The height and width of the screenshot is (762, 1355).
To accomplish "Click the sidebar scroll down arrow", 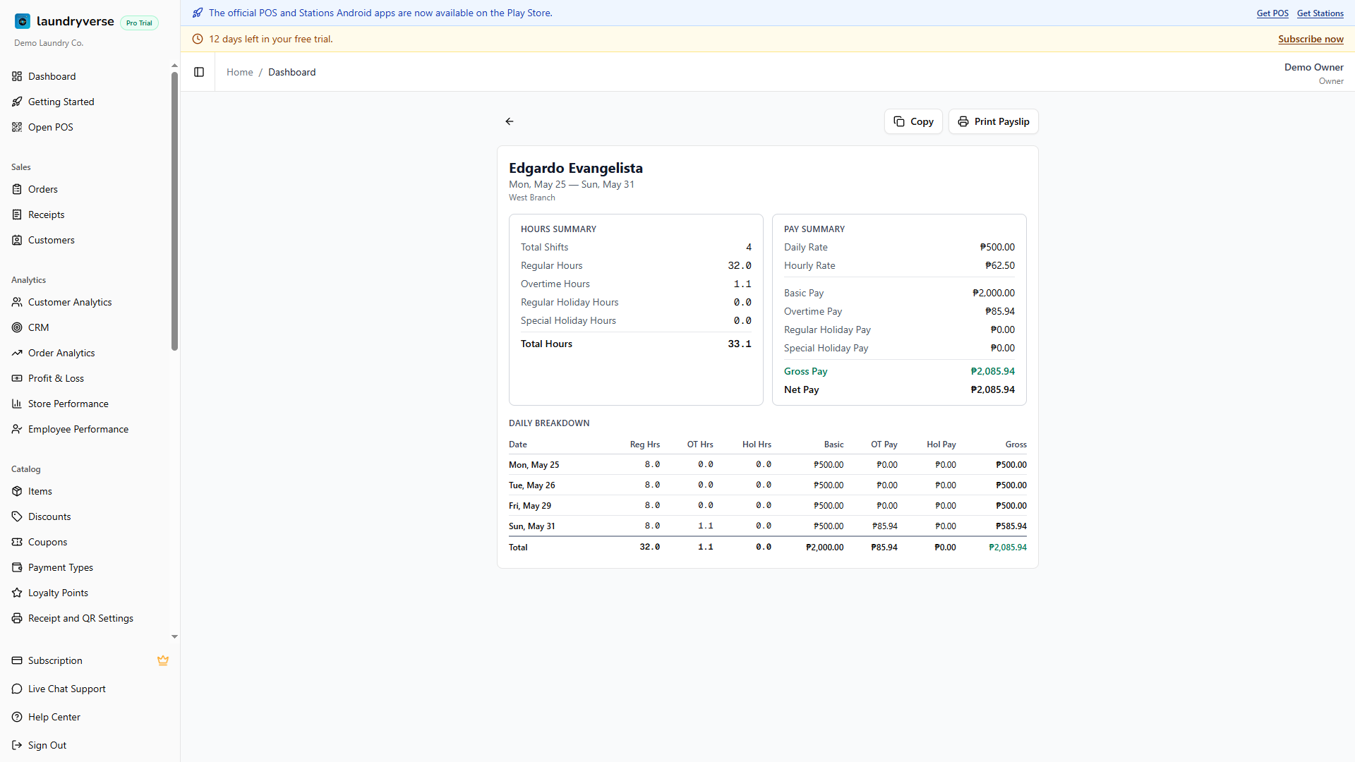I will [x=174, y=636].
